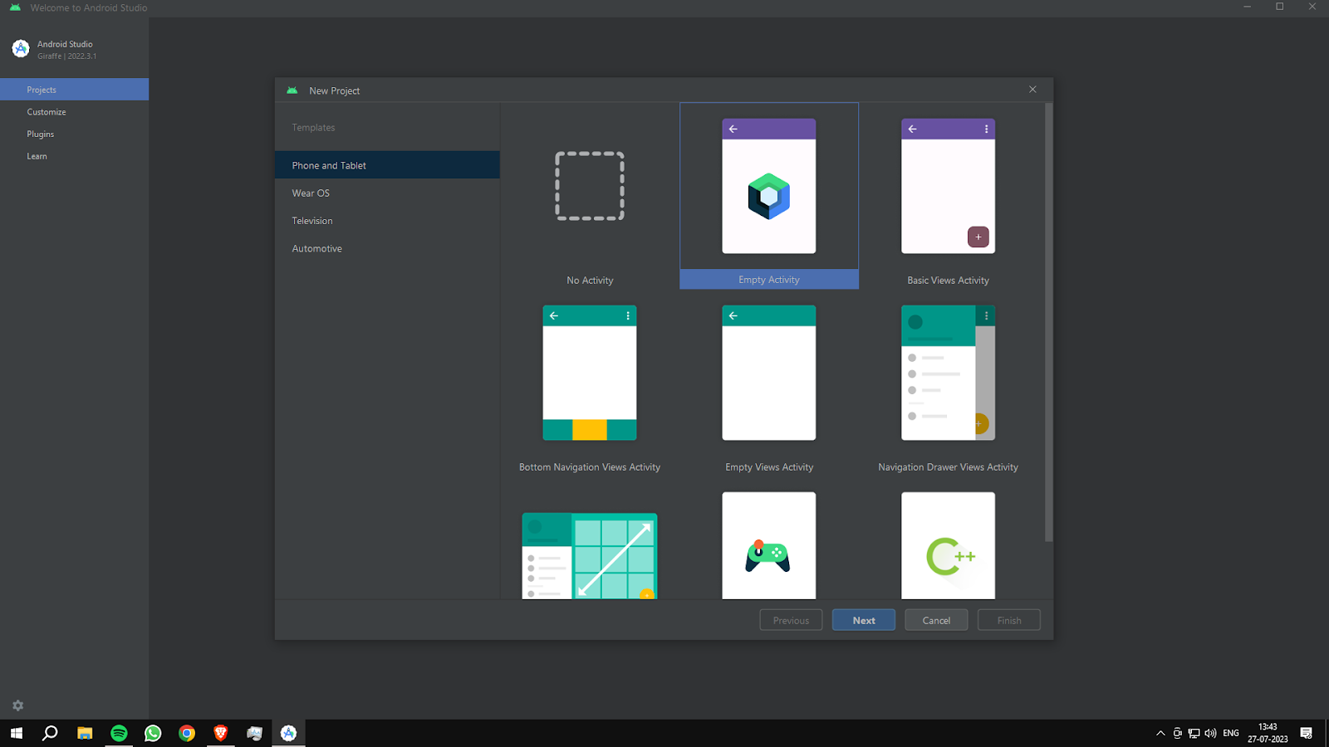Open Google Chrome from the taskbar

[x=187, y=733]
